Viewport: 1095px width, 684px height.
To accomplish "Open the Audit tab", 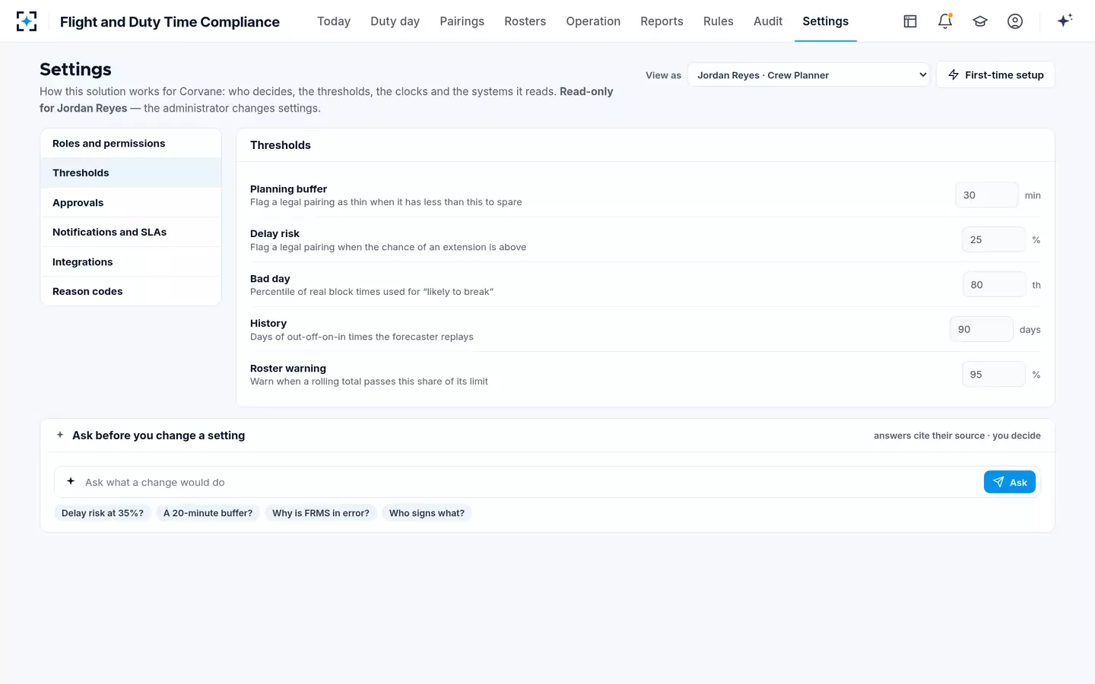I will click(768, 21).
